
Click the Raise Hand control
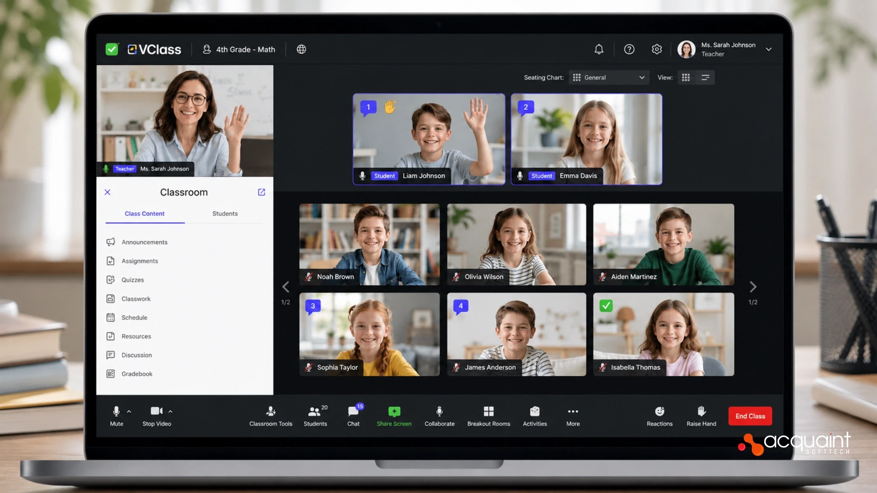702,416
